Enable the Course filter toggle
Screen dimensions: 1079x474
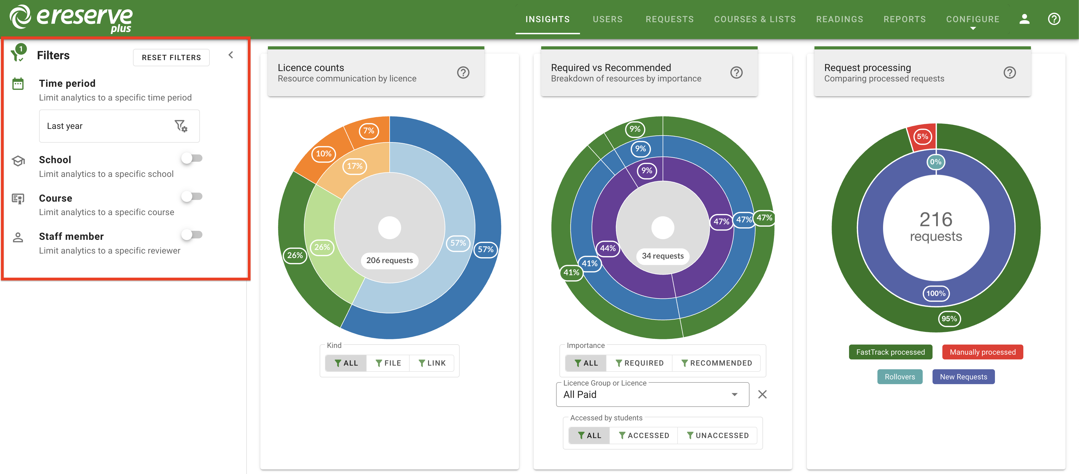point(192,196)
